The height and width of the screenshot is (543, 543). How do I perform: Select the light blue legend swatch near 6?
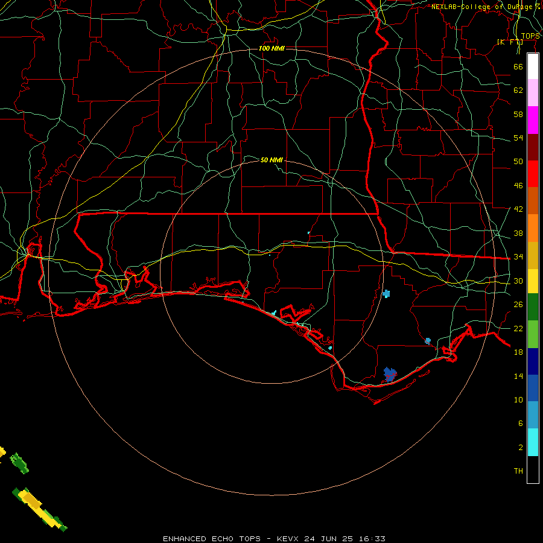533,414
